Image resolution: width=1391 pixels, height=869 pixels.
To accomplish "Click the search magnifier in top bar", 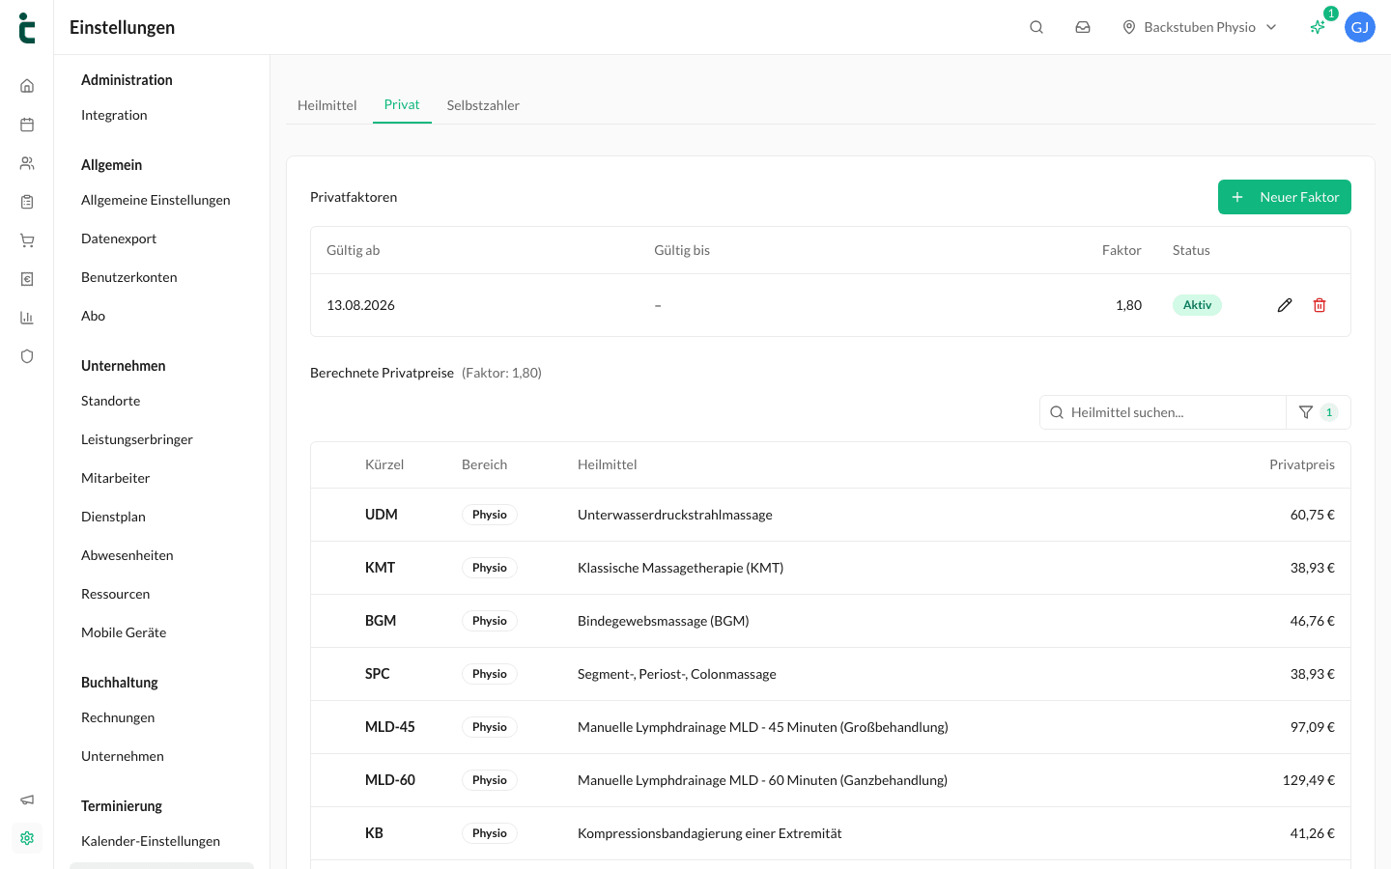I will click(x=1036, y=27).
